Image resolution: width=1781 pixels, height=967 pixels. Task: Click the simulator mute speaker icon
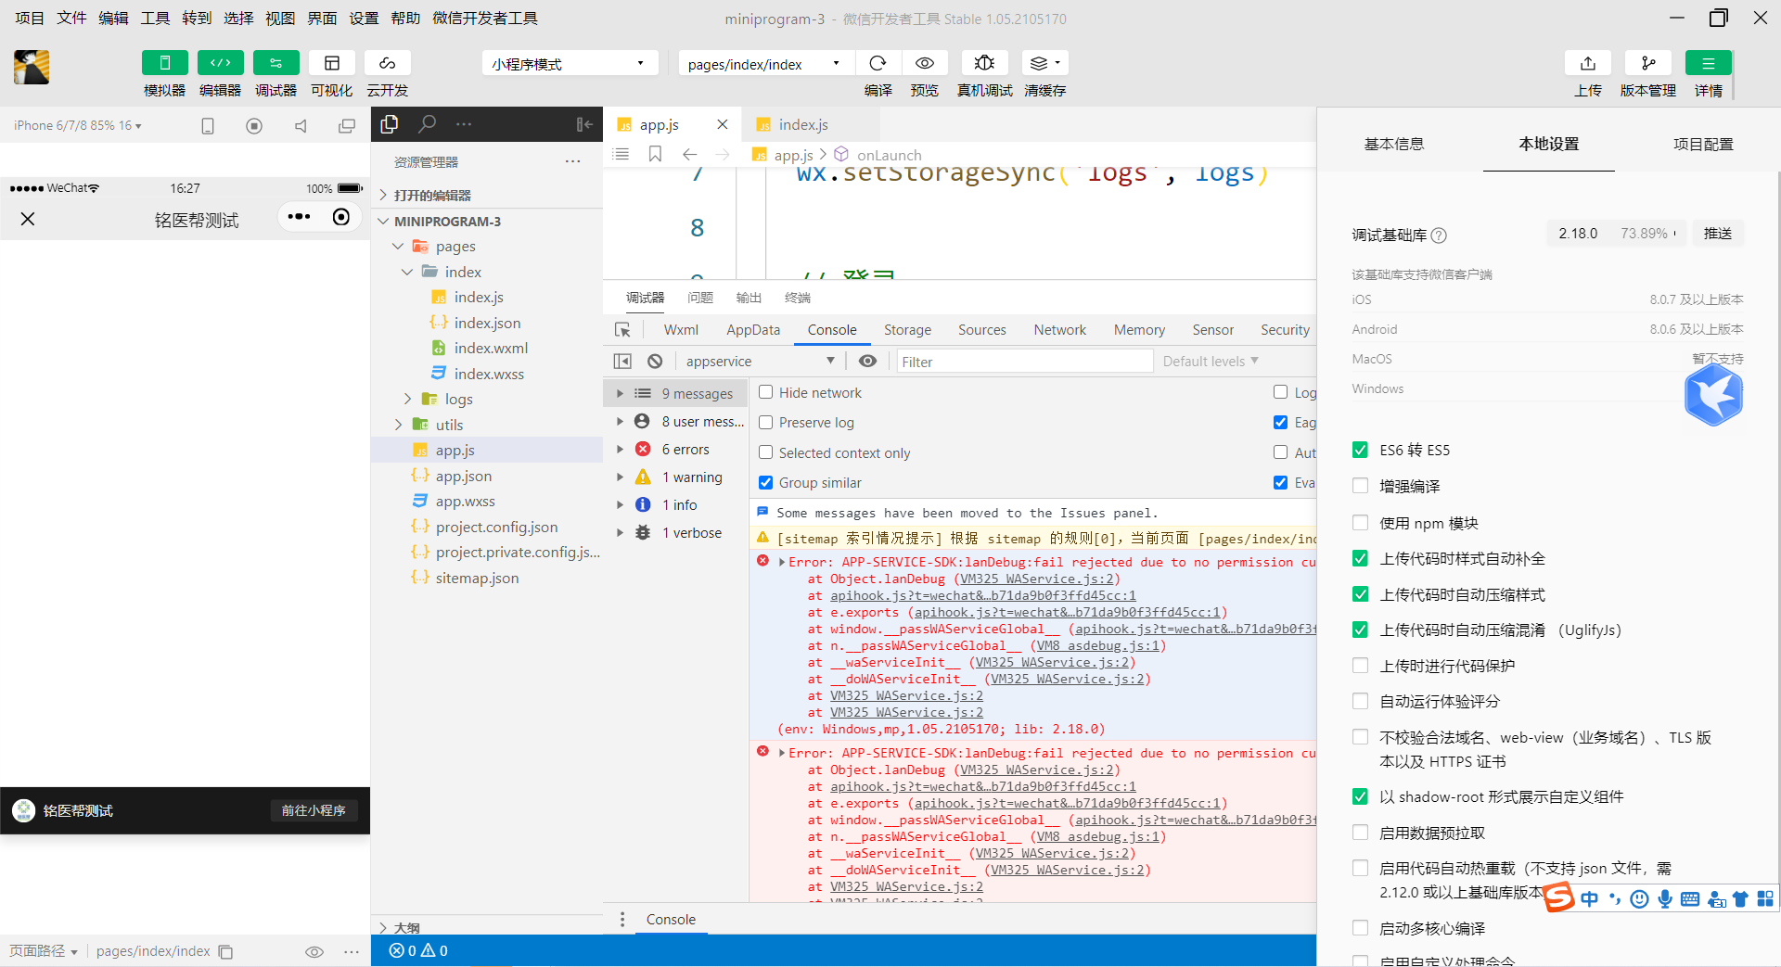click(301, 126)
